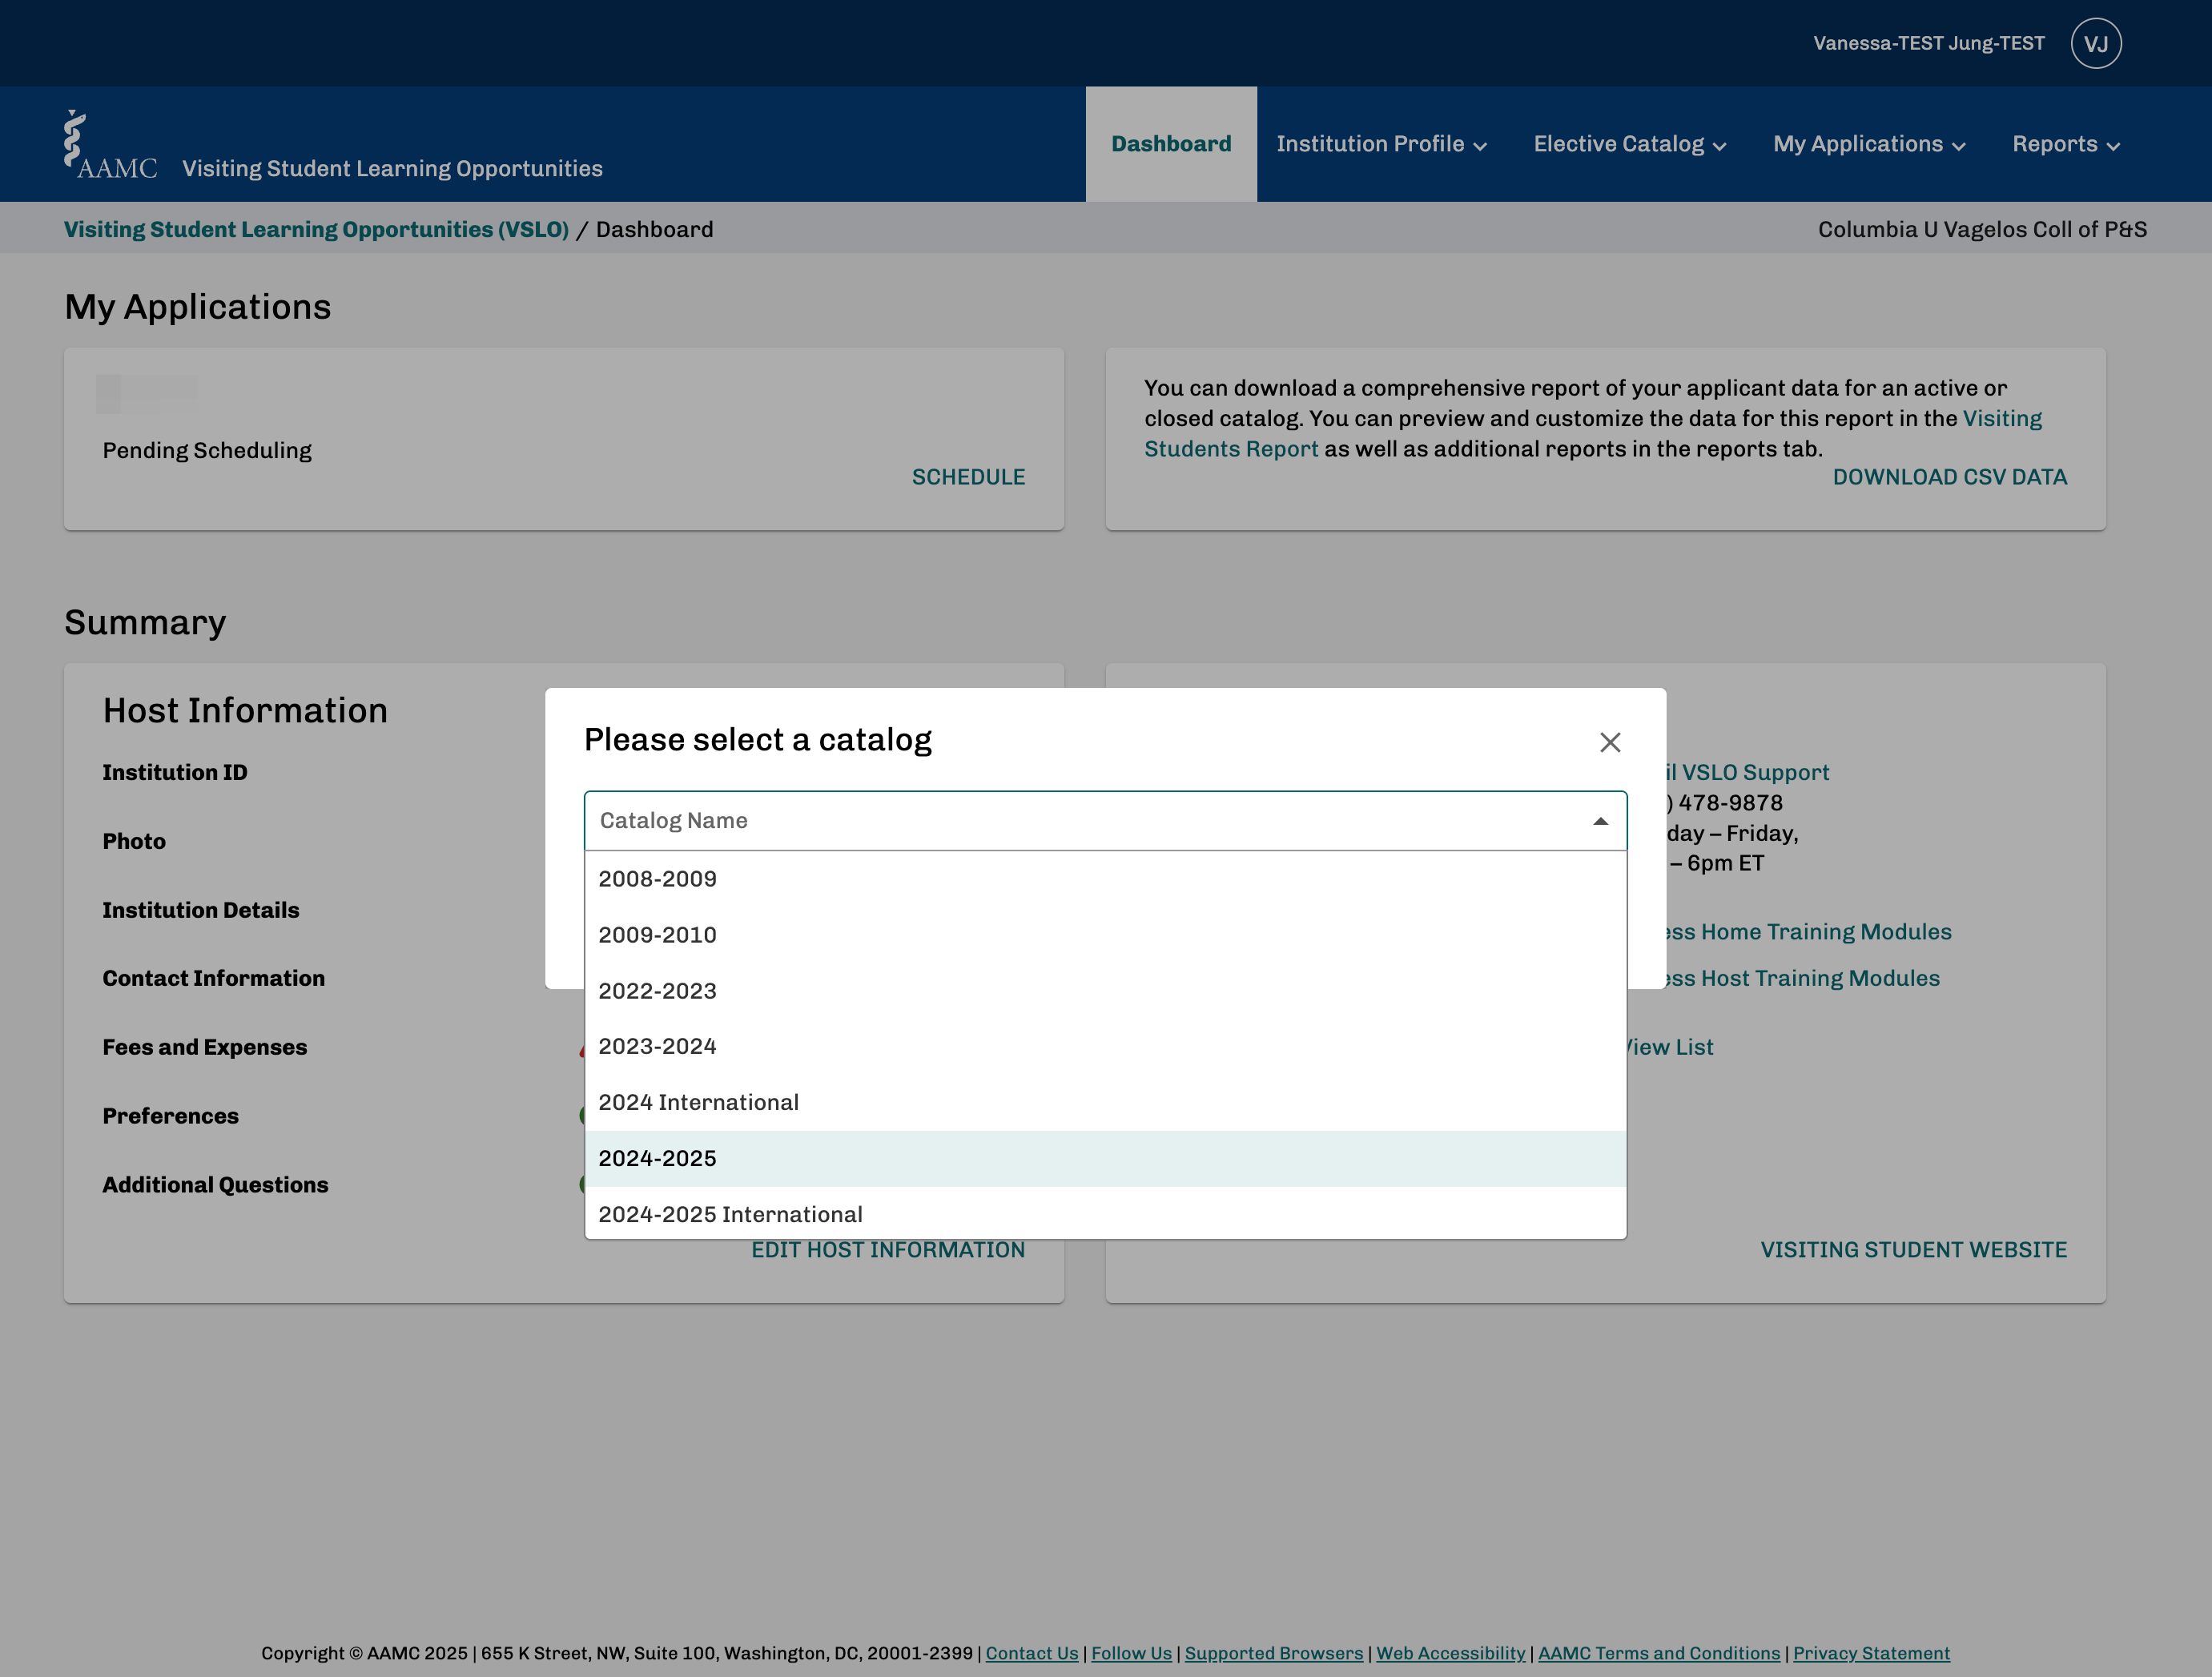
Task: Choose the 2023-2024 catalog
Action: click(x=1105, y=1046)
